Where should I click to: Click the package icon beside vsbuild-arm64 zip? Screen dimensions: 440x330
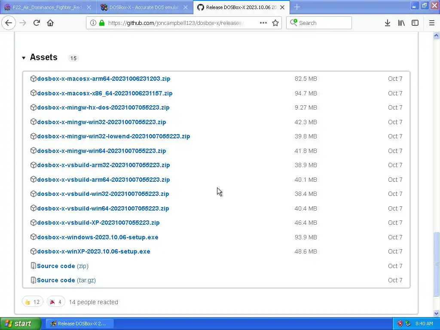tap(34, 179)
